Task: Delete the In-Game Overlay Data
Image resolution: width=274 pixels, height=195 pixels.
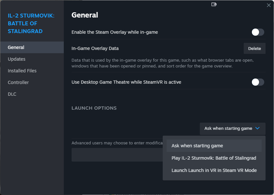Action: [254, 48]
